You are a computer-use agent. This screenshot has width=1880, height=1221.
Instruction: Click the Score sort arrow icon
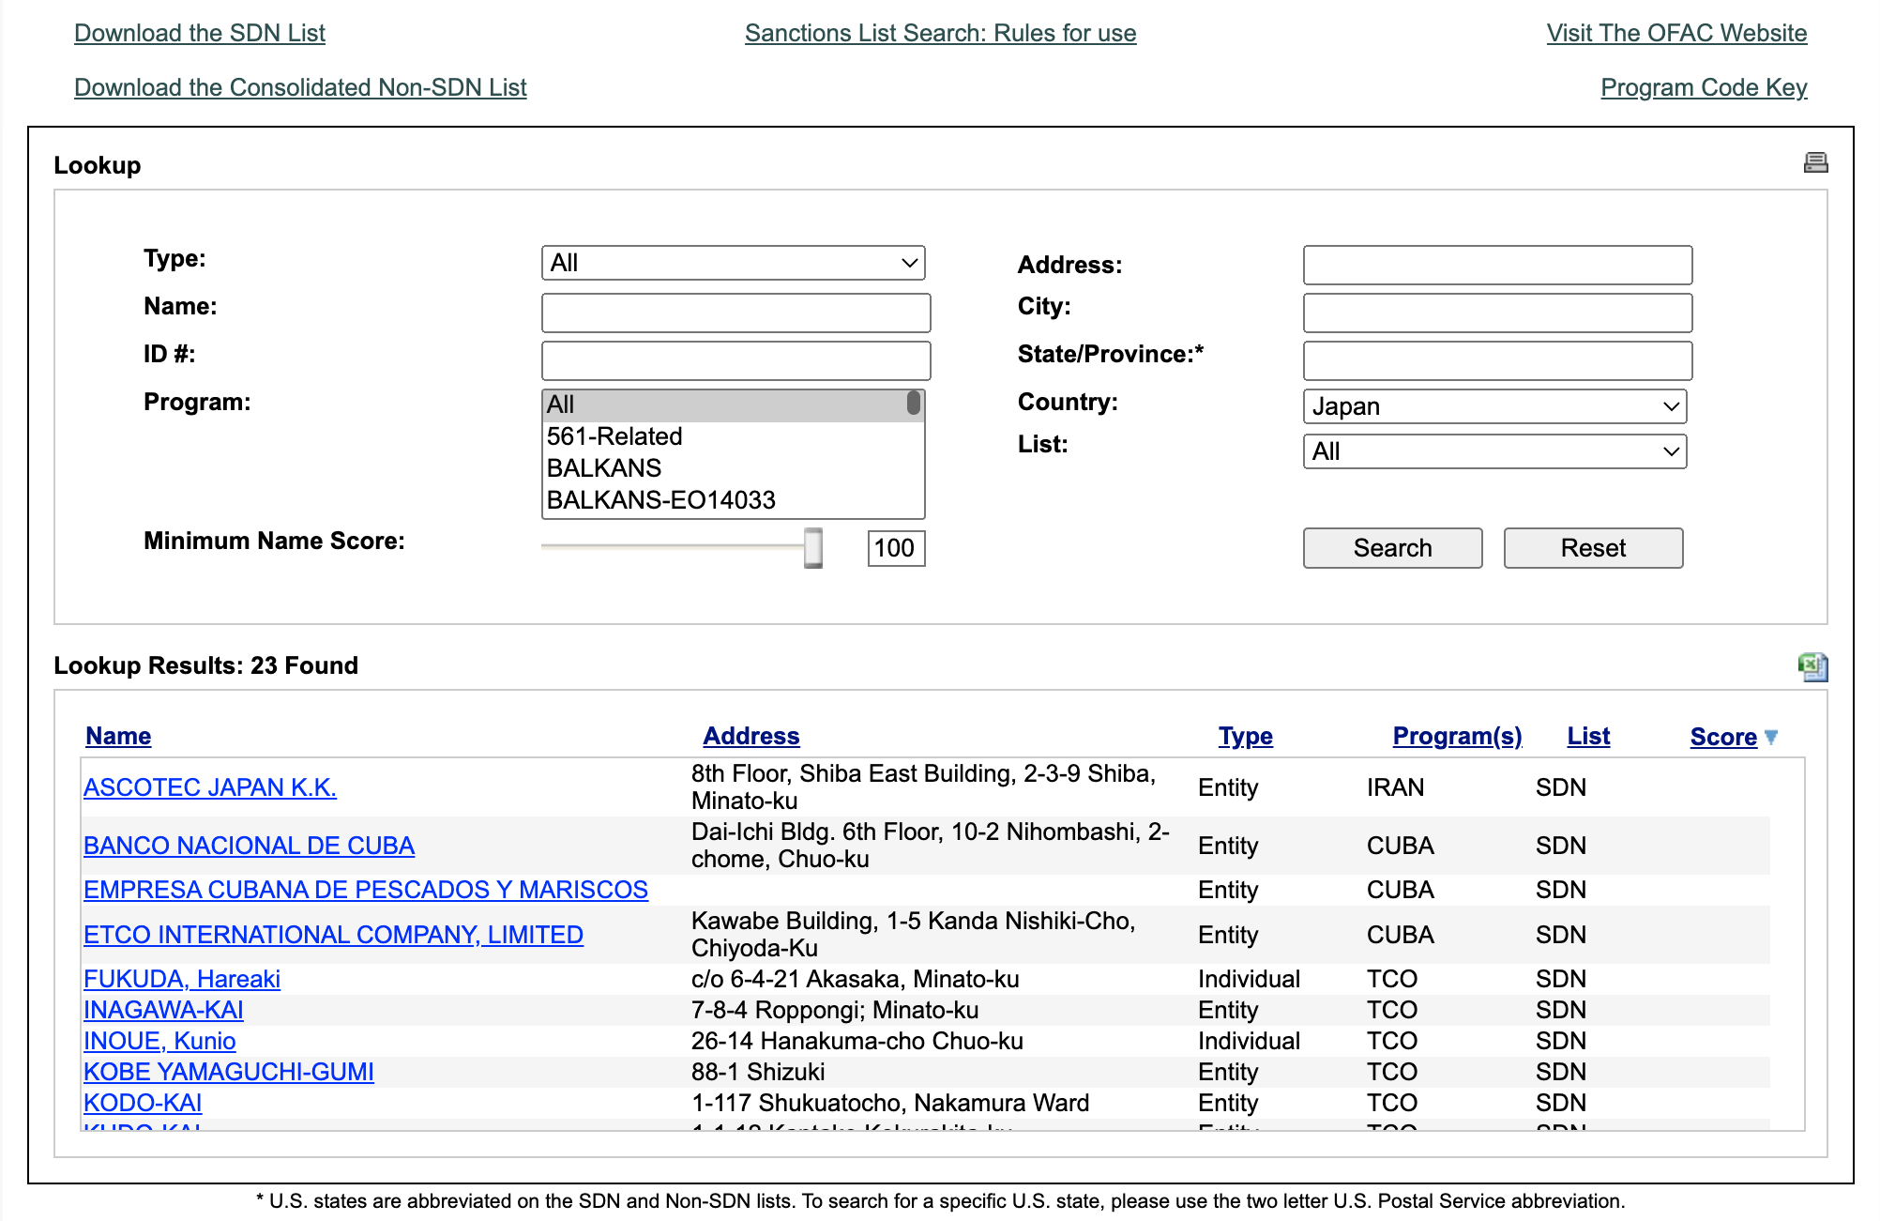pyautogui.click(x=1770, y=737)
